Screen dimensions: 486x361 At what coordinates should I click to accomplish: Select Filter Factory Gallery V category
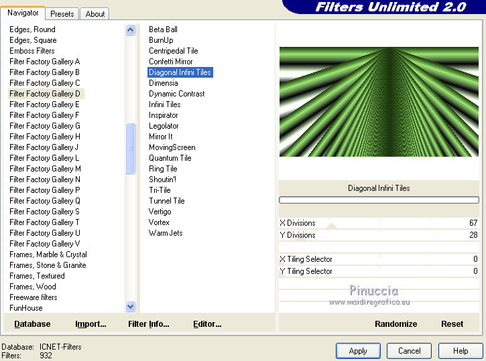(x=45, y=244)
